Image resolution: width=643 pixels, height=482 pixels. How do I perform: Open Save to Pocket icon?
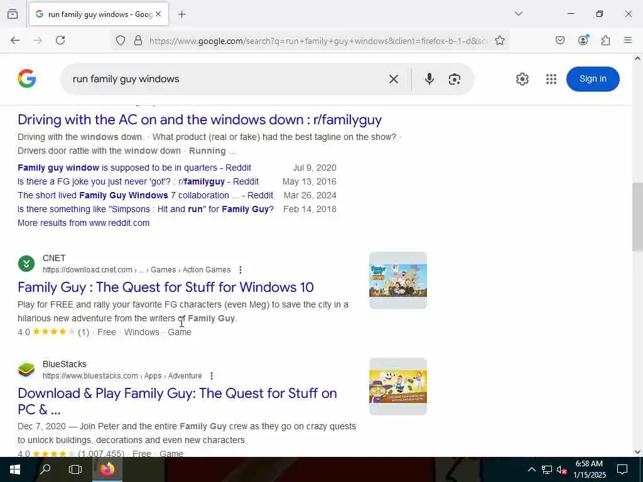click(560, 40)
